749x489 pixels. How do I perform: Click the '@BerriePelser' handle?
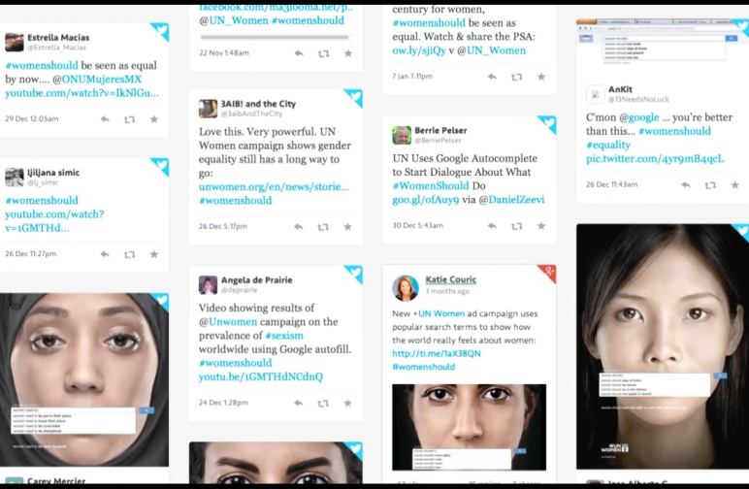[438, 140]
